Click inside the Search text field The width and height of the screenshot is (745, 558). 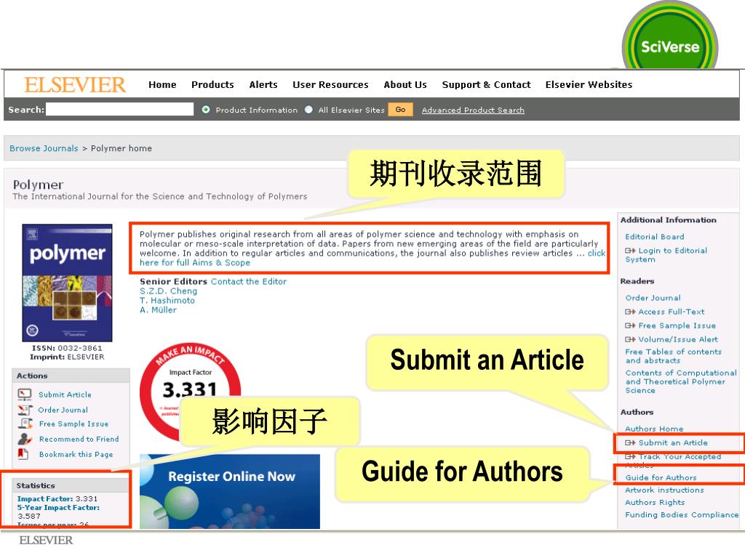[120, 109]
